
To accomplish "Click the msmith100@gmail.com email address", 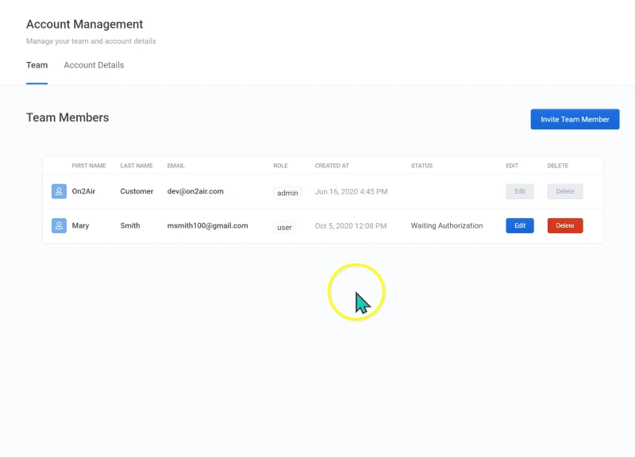I will pyautogui.click(x=207, y=226).
